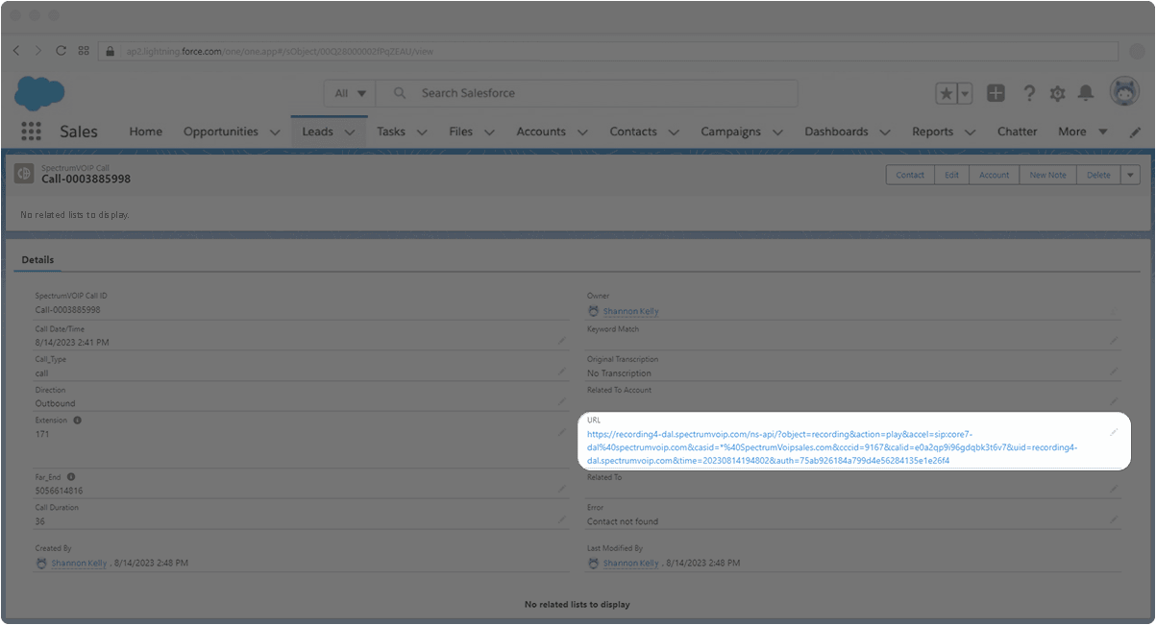Click the Salesforce search magnifier icon

pos(399,93)
